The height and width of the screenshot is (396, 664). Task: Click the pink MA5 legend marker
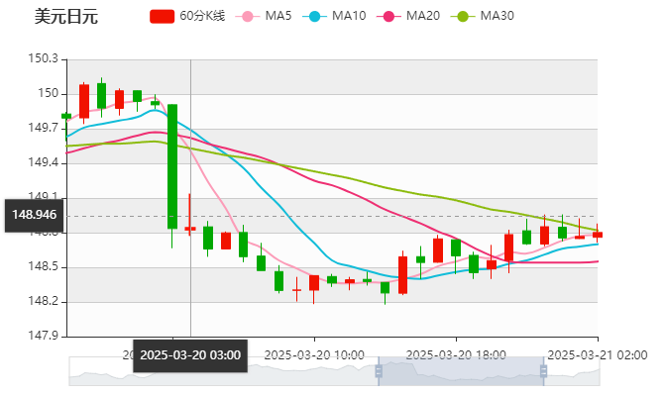[x=248, y=16]
